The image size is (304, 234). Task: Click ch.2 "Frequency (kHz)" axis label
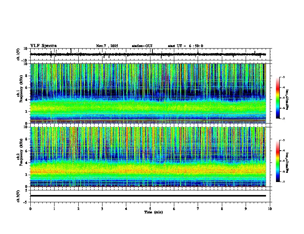coord(21,152)
